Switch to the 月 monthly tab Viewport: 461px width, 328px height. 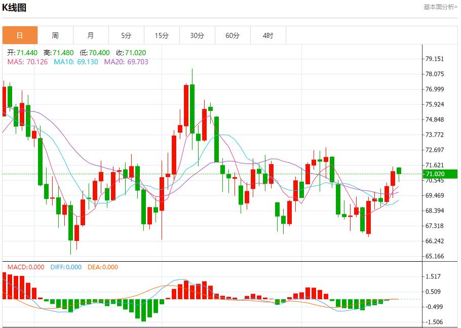(91, 35)
